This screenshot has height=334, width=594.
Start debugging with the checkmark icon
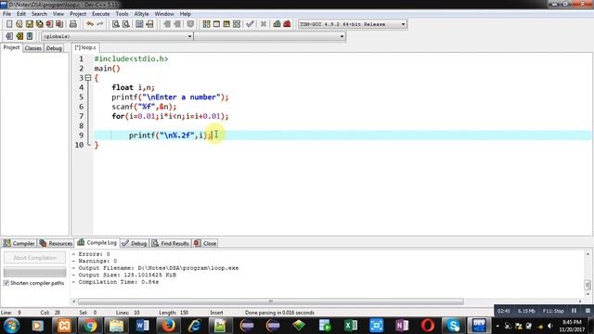[250, 24]
